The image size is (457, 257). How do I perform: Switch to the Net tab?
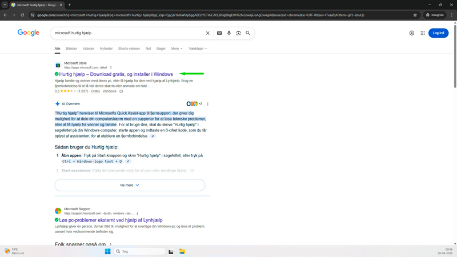point(148,49)
